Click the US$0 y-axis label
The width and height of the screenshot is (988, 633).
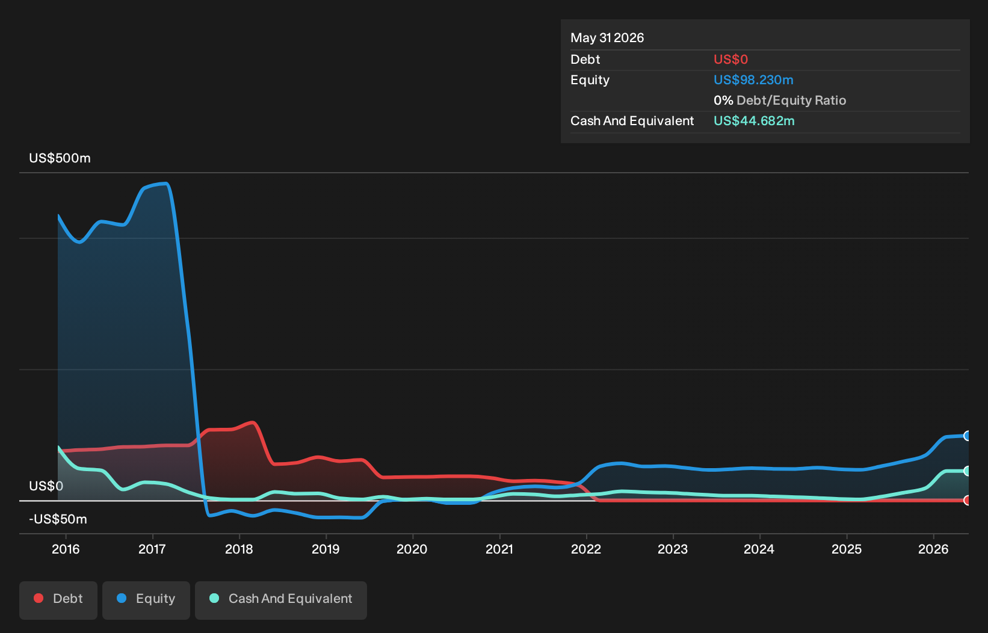[46, 486]
